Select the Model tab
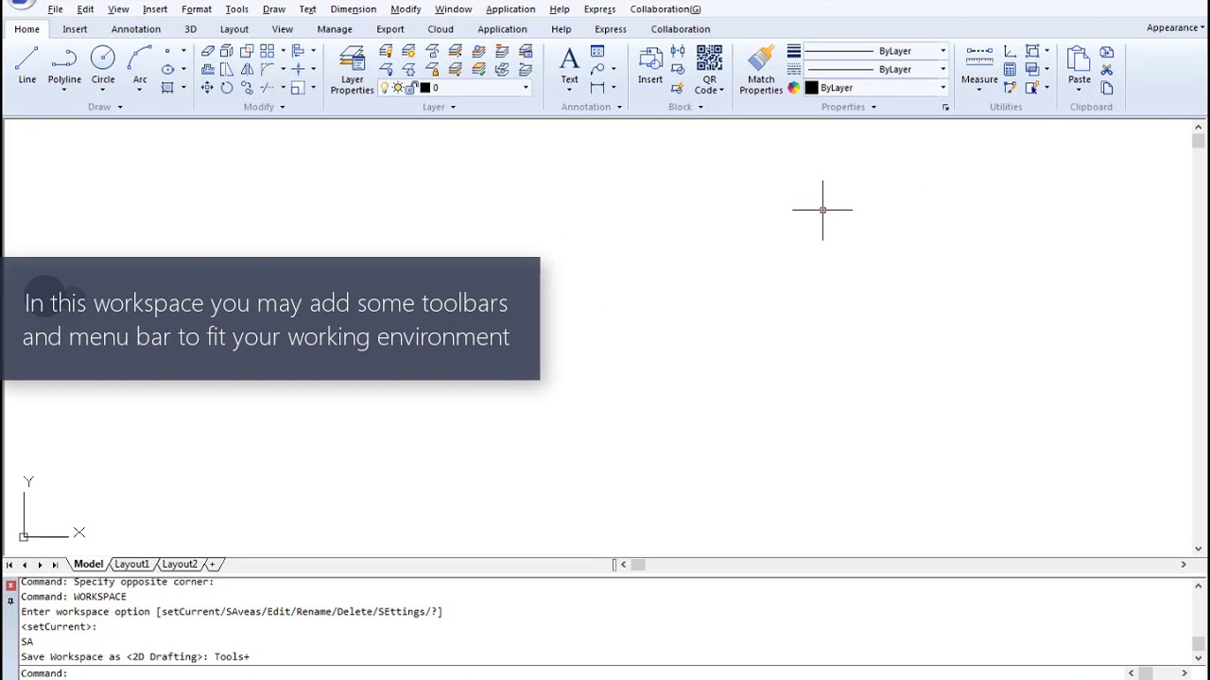 pyautogui.click(x=88, y=565)
